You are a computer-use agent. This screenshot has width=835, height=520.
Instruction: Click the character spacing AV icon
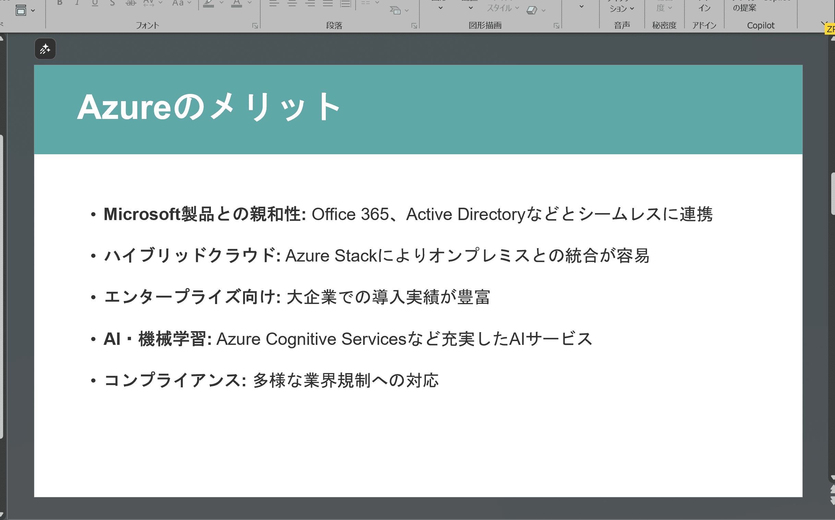tap(148, 3)
